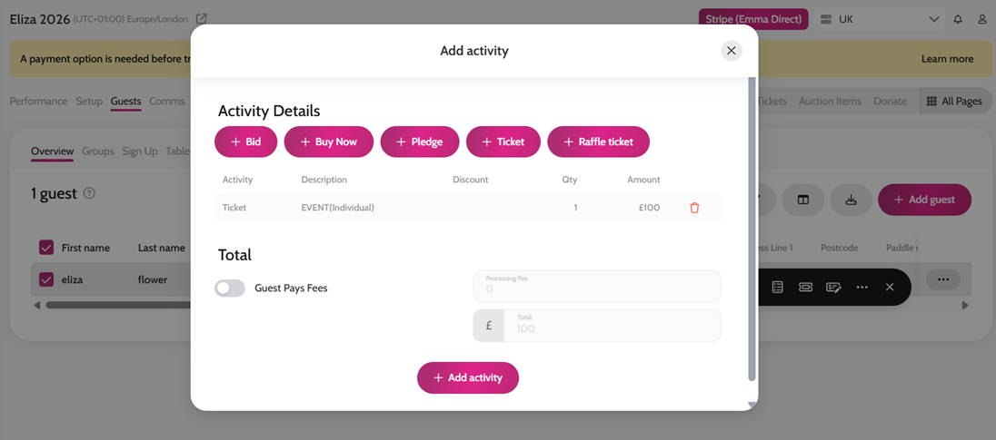Open the notifications bell icon
Viewport: 996px width, 440px height.
click(x=958, y=20)
